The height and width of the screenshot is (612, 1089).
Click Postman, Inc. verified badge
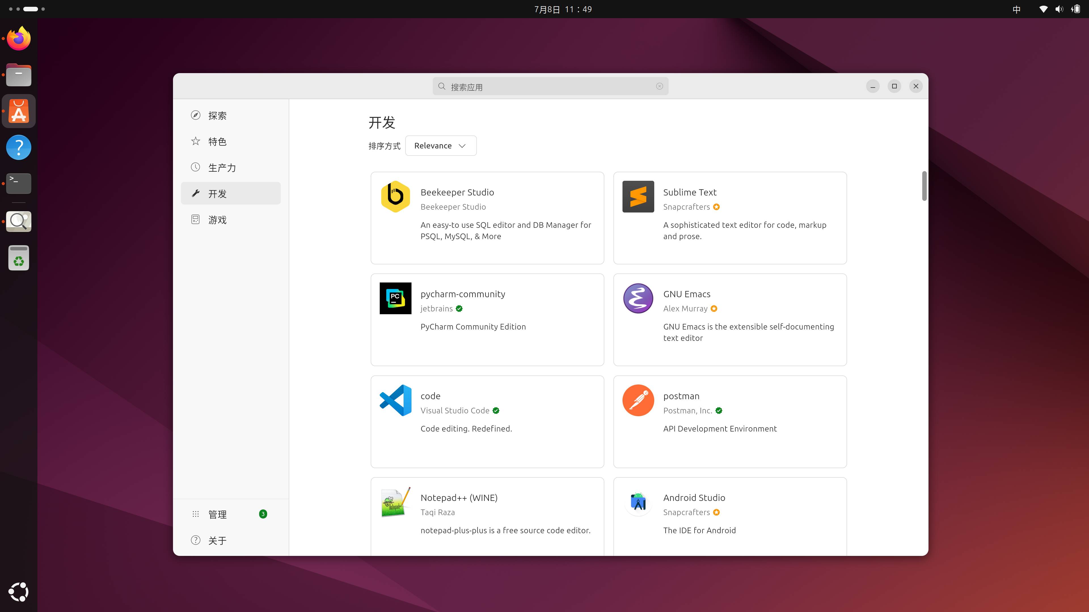coord(719,411)
